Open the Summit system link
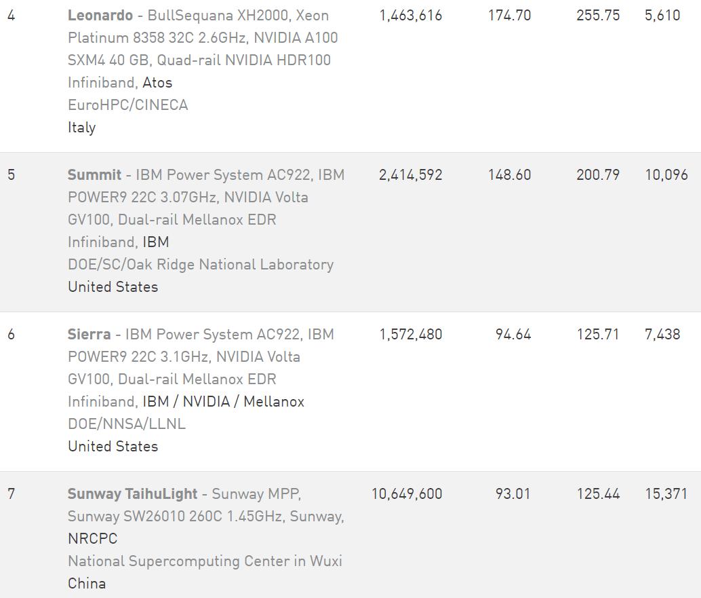The image size is (701, 598). [94, 175]
